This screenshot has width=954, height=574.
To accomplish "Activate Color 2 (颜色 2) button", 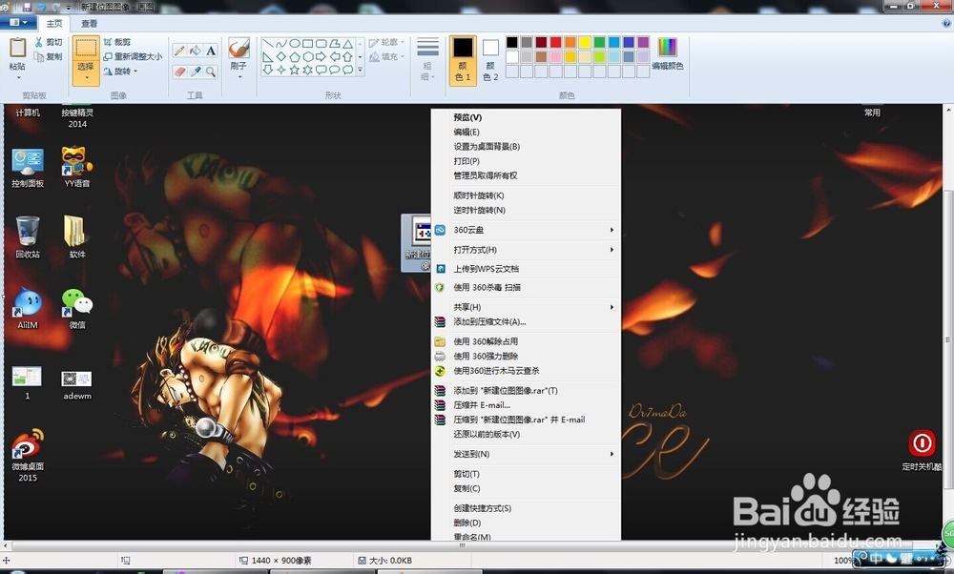I will pyautogui.click(x=490, y=59).
